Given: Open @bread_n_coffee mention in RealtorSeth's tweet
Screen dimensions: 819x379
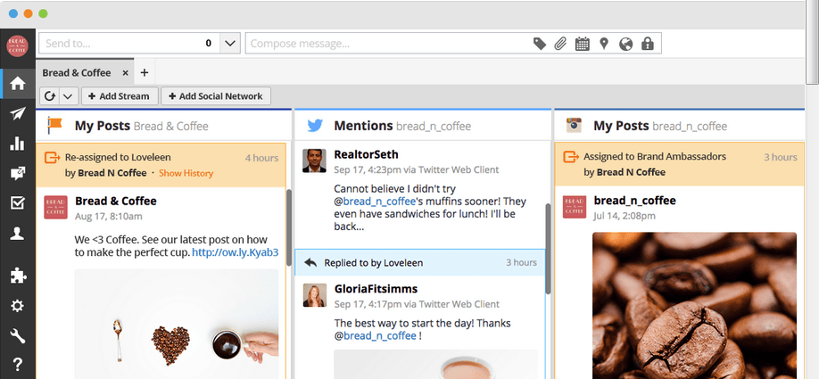Looking at the screenshot, I should click(374, 202).
